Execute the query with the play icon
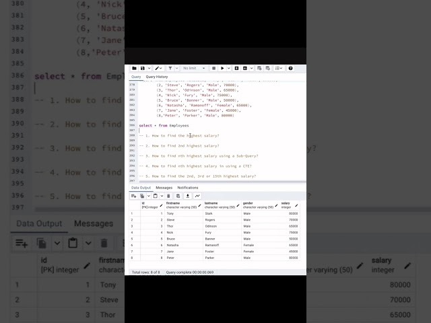This screenshot has height=323, width=431. [222, 69]
